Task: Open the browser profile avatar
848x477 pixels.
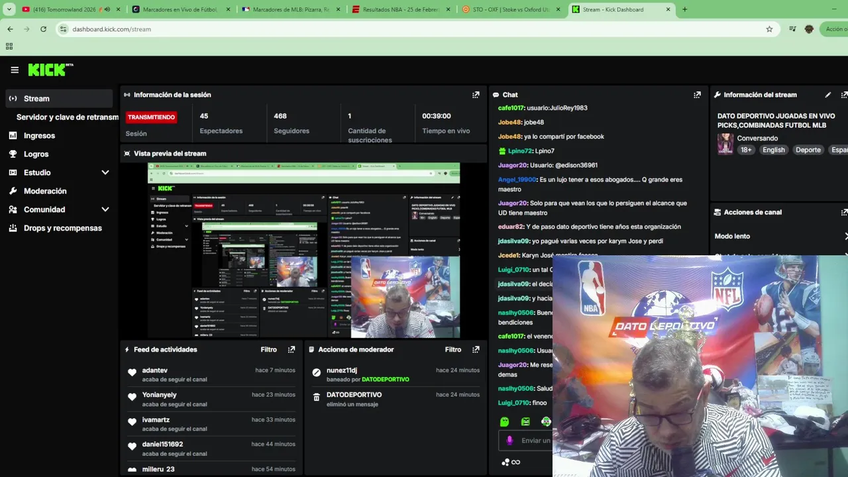Action: (809, 29)
